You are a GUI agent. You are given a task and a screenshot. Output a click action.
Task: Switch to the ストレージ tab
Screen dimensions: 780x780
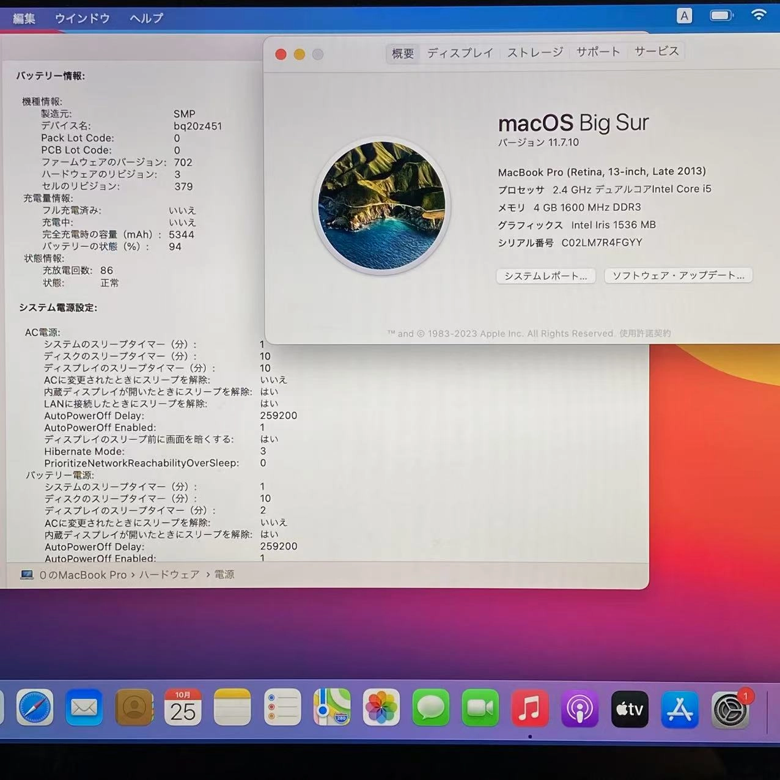[x=534, y=52]
